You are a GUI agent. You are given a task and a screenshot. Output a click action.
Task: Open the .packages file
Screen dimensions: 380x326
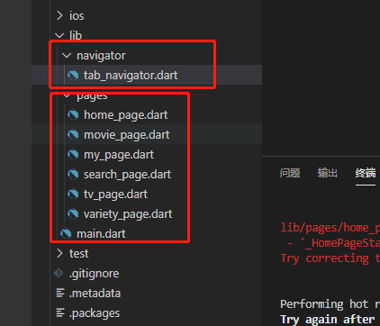95,313
